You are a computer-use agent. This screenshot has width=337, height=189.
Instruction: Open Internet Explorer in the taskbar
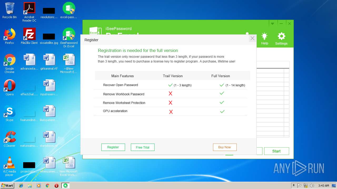21,186
